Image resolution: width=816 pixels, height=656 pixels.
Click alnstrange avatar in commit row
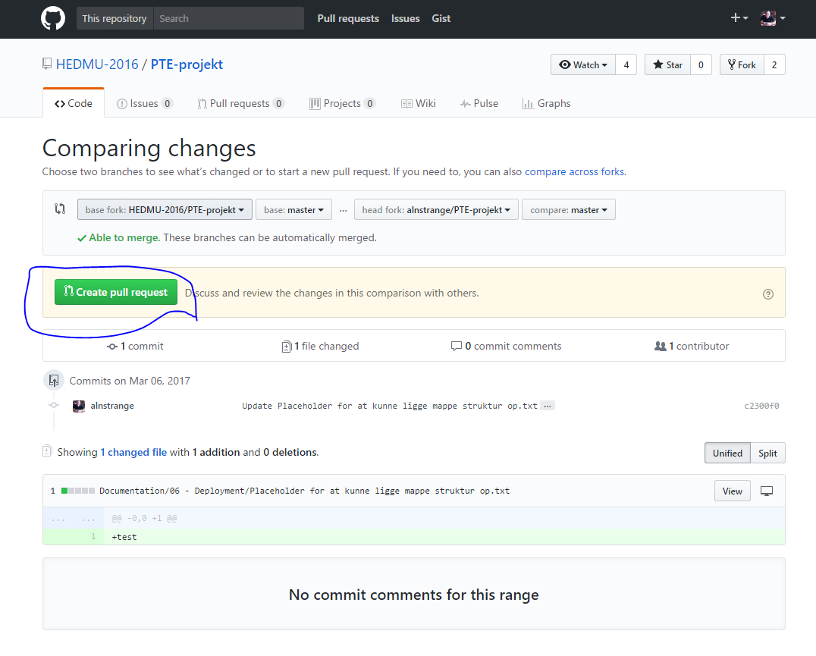pos(79,406)
